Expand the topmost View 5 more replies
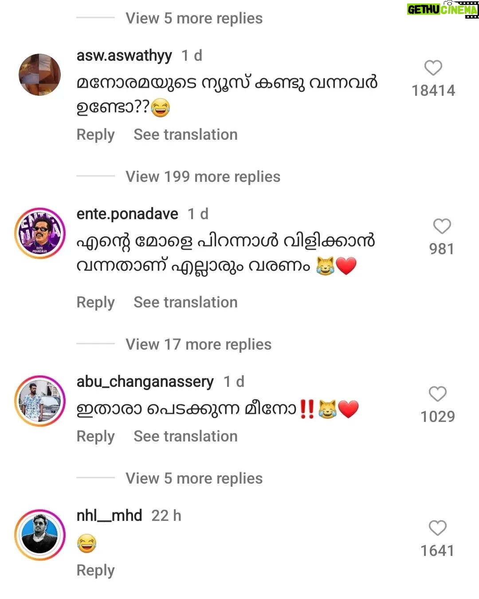 (x=194, y=18)
